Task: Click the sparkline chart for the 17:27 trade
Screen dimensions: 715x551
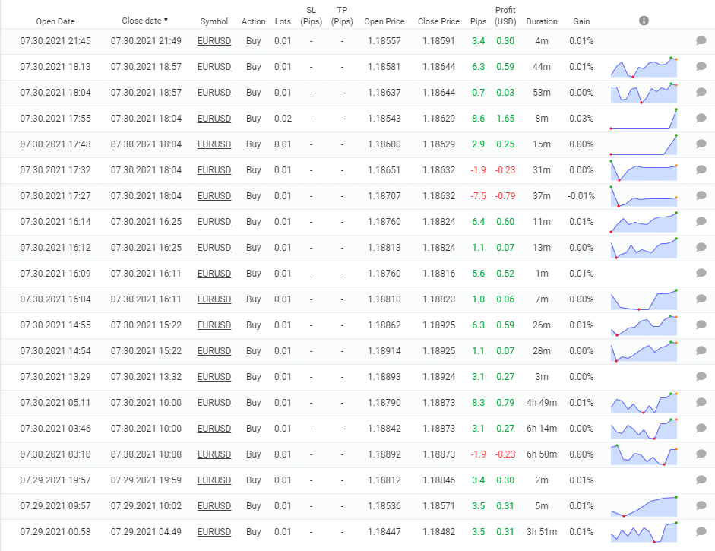Action: pyautogui.click(x=644, y=196)
